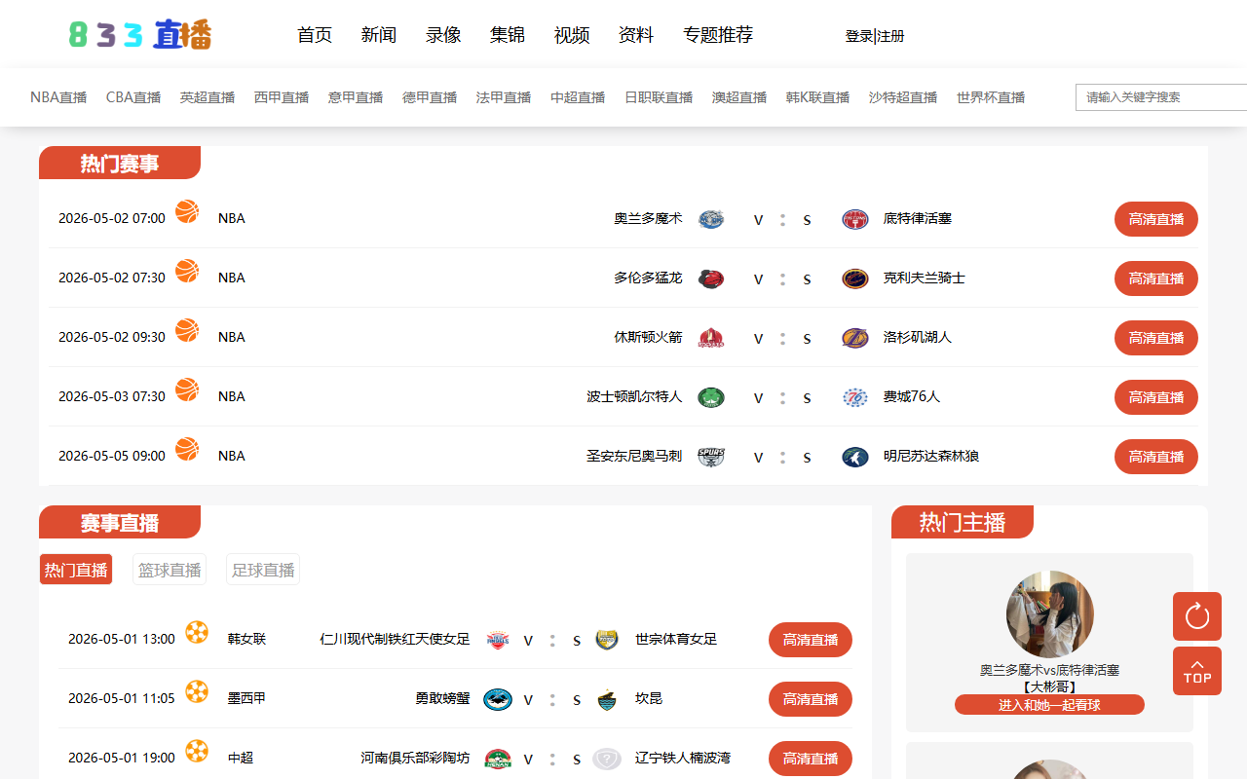This screenshot has width=1247, height=779.
Task: Open the 法甲直播 category link
Action: tap(504, 97)
